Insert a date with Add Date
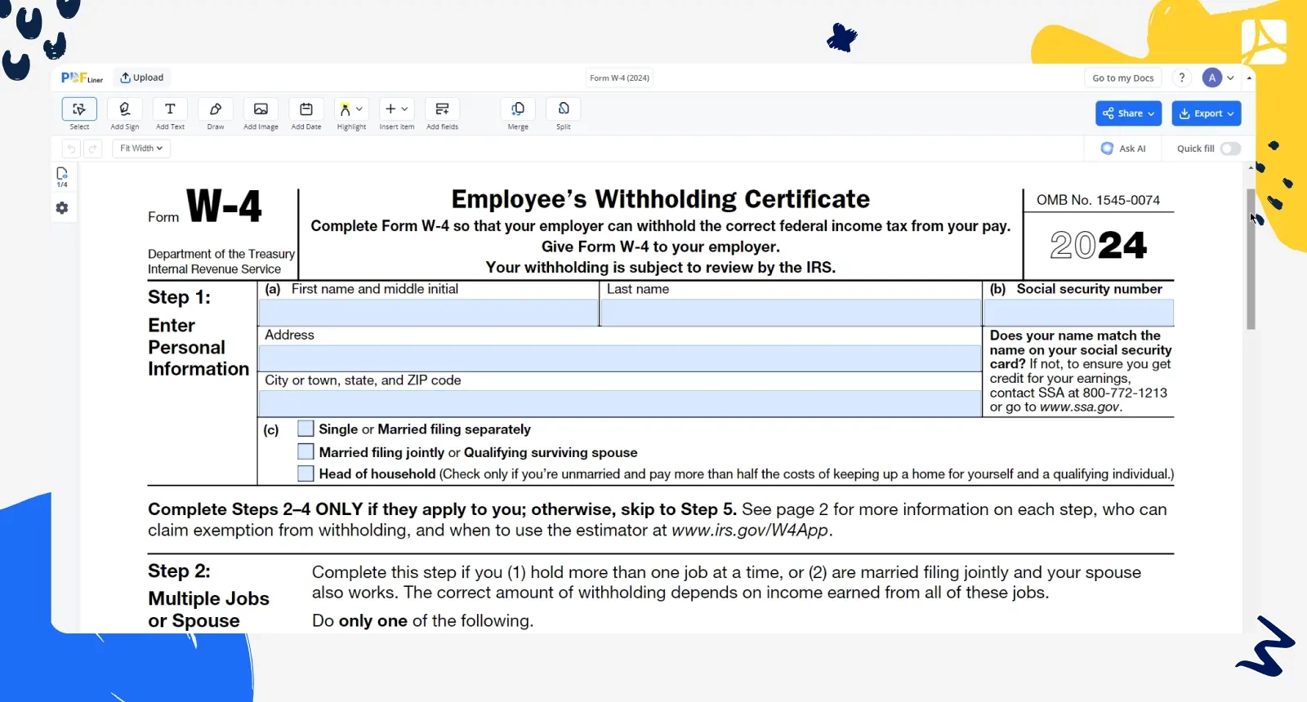Viewport: 1307px width, 702px height. (306, 109)
